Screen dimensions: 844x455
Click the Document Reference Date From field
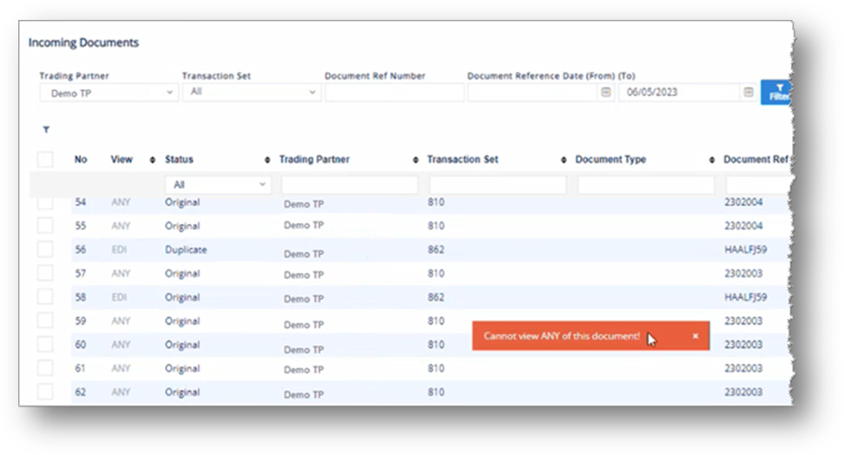[533, 93]
